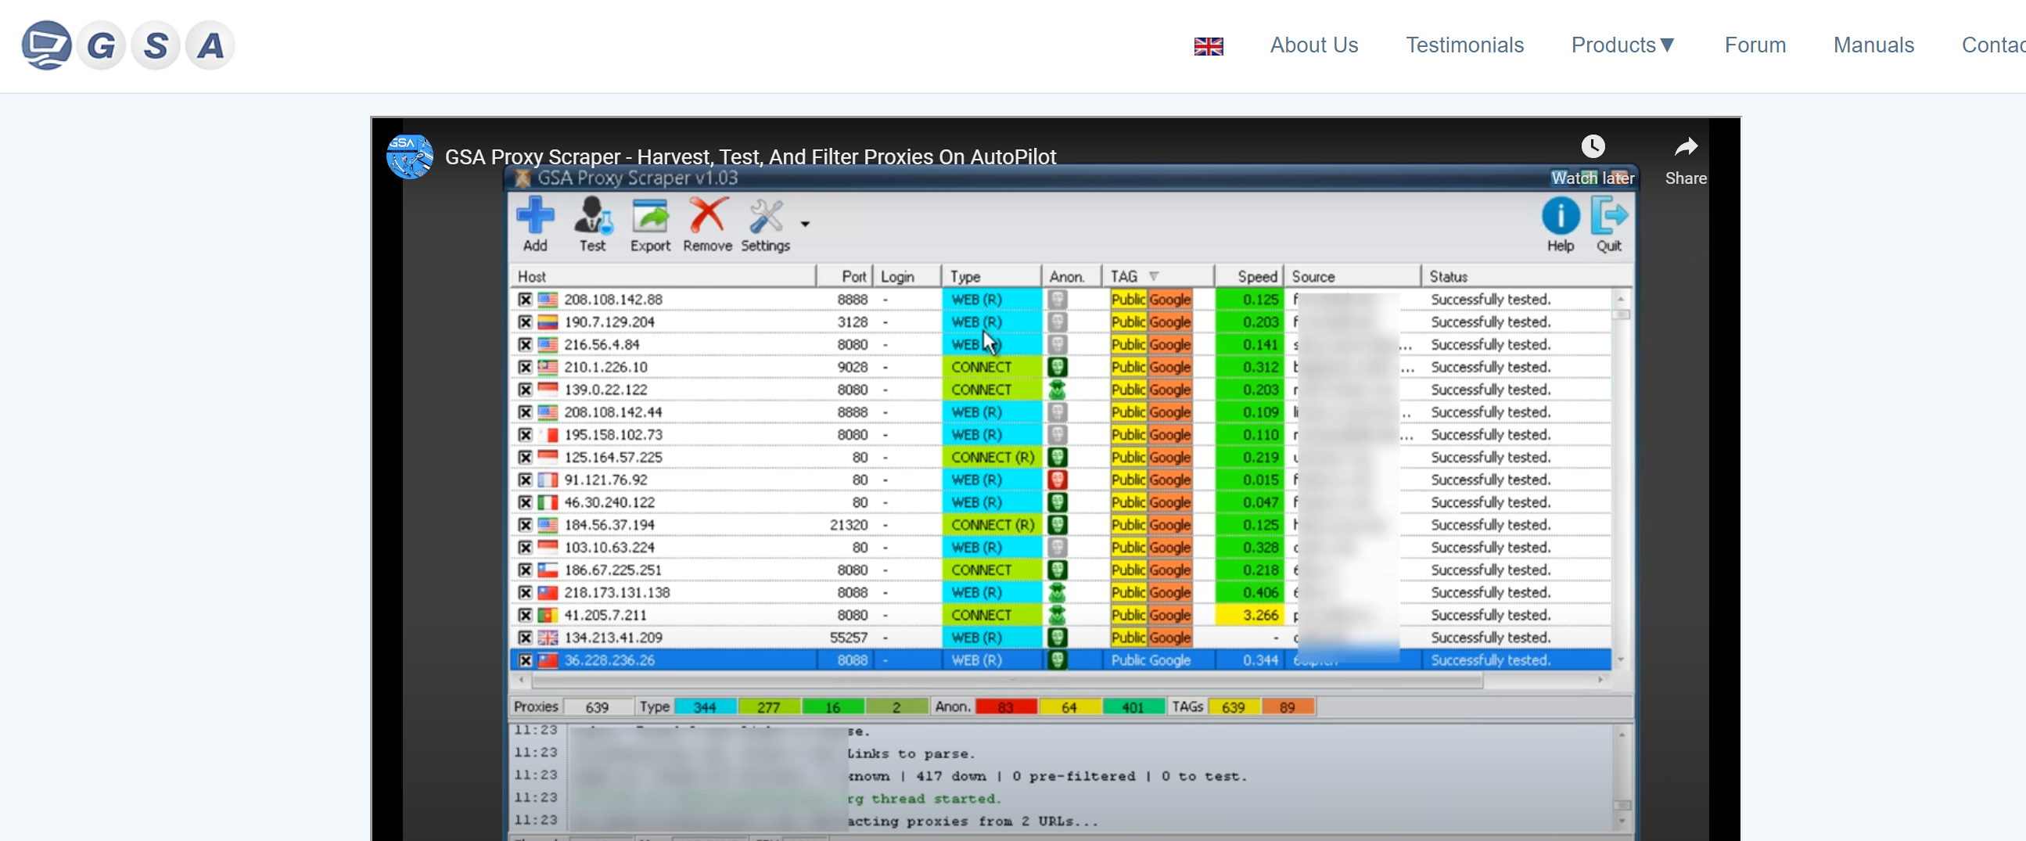Click the TAG column sort arrow
The width and height of the screenshot is (2026, 841).
pyautogui.click(x=1154, y=276)
